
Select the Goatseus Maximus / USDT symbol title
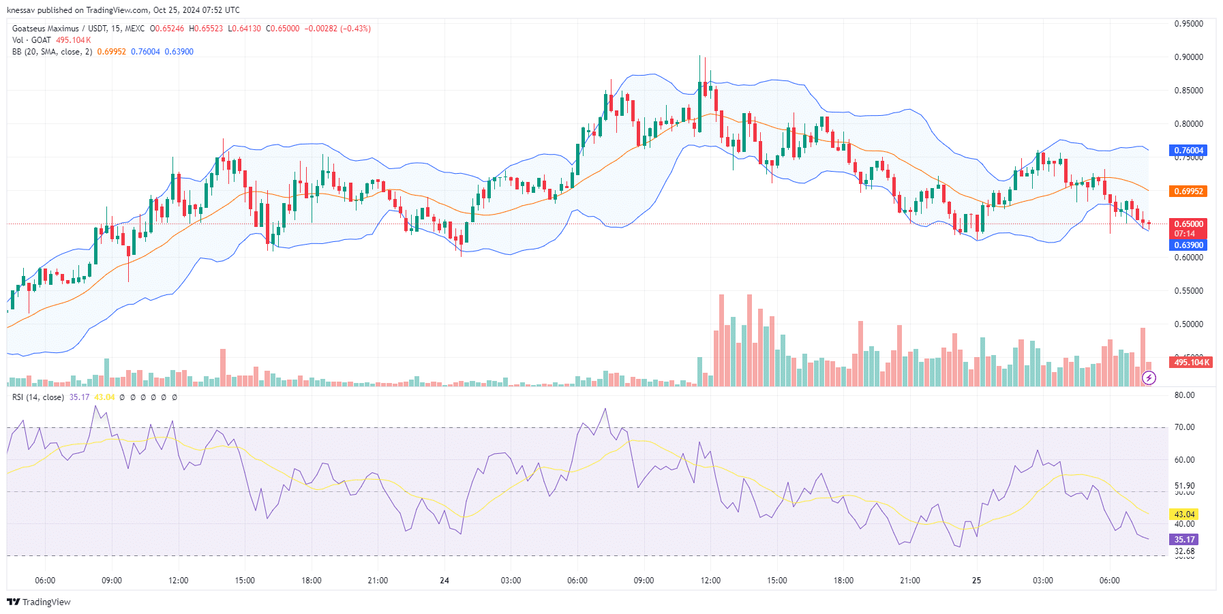point(60,29)
